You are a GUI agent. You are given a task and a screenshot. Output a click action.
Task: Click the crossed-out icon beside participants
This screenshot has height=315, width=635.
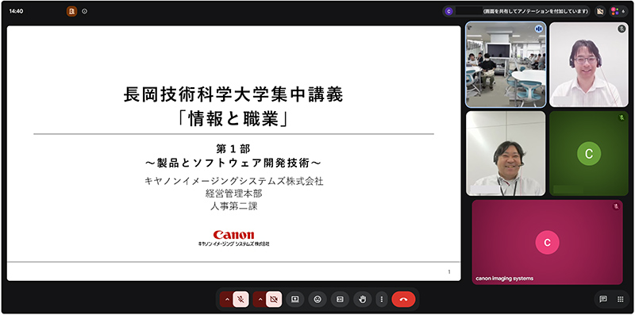point(600,11)
